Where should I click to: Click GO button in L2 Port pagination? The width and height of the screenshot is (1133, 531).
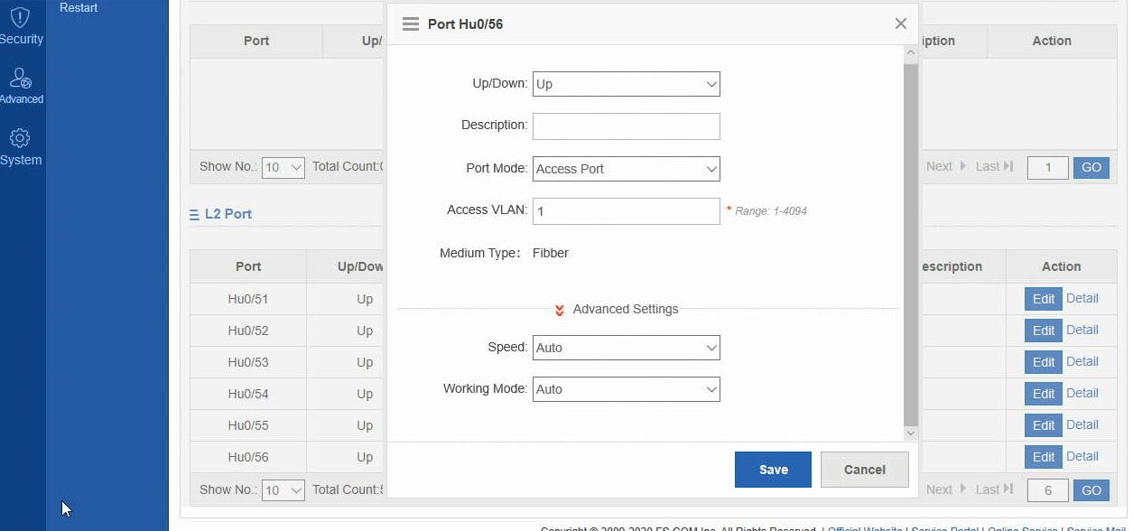coord(1091,490)
